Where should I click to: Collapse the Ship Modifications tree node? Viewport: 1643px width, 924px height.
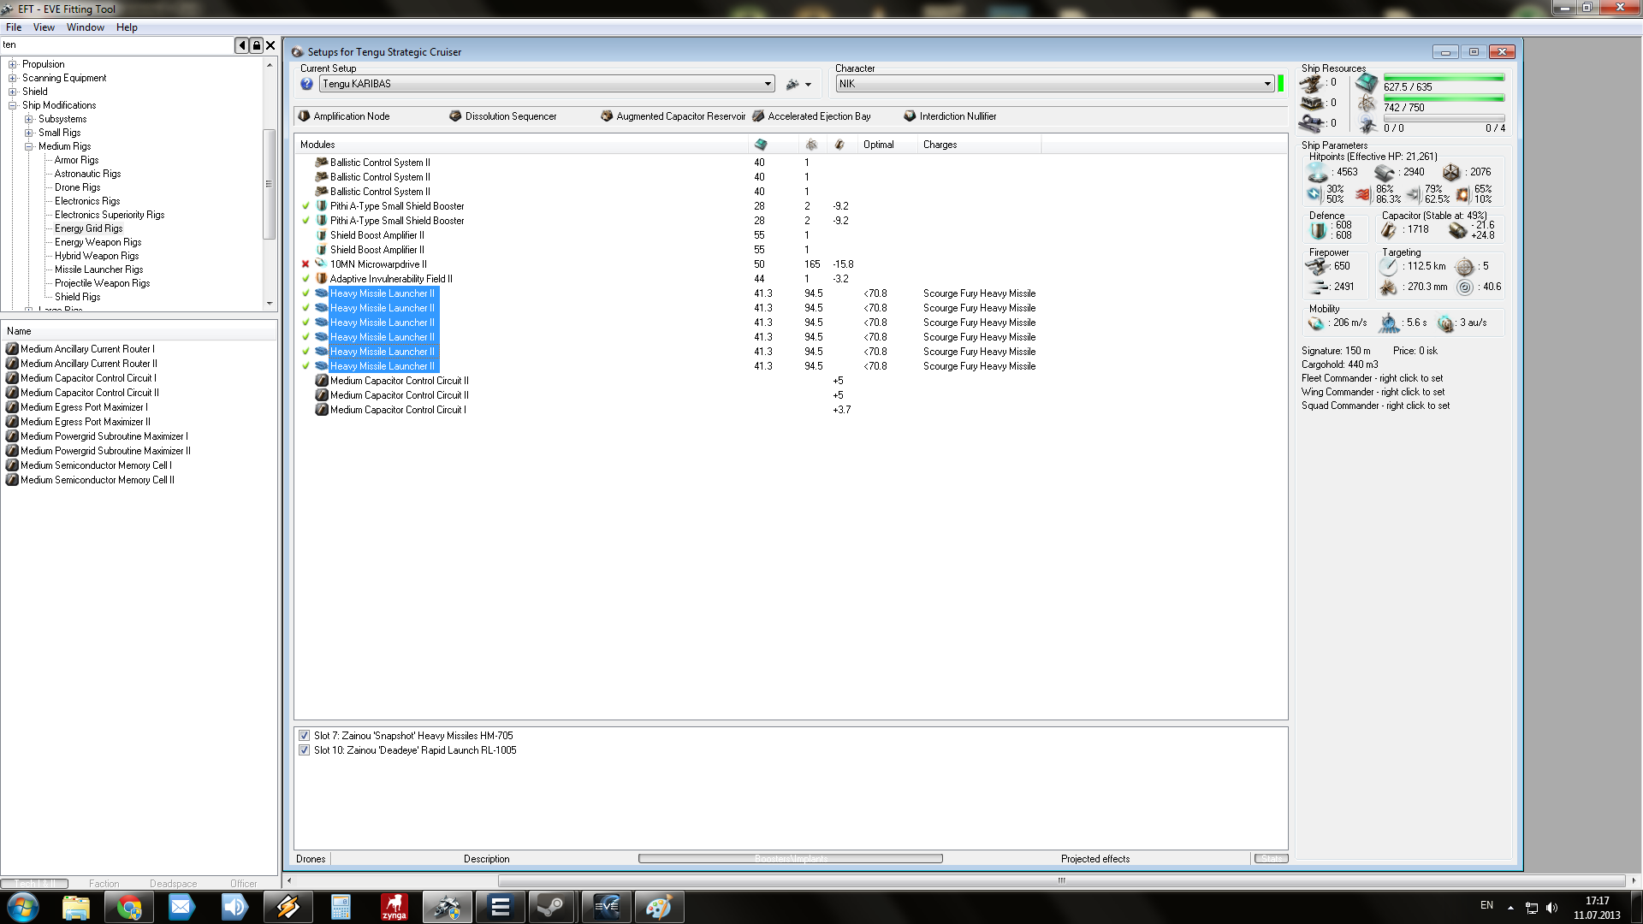[x=12, y=105]
